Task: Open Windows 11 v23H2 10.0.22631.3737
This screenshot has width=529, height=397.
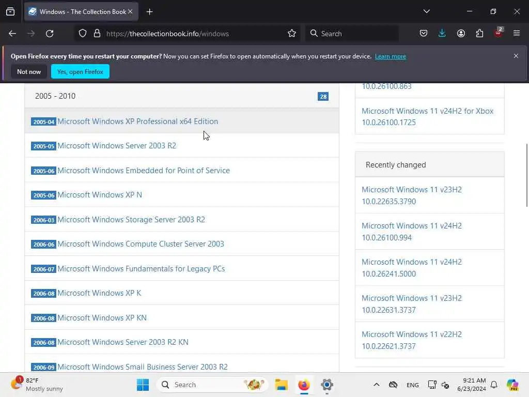Action: click(x=412, y=304)
